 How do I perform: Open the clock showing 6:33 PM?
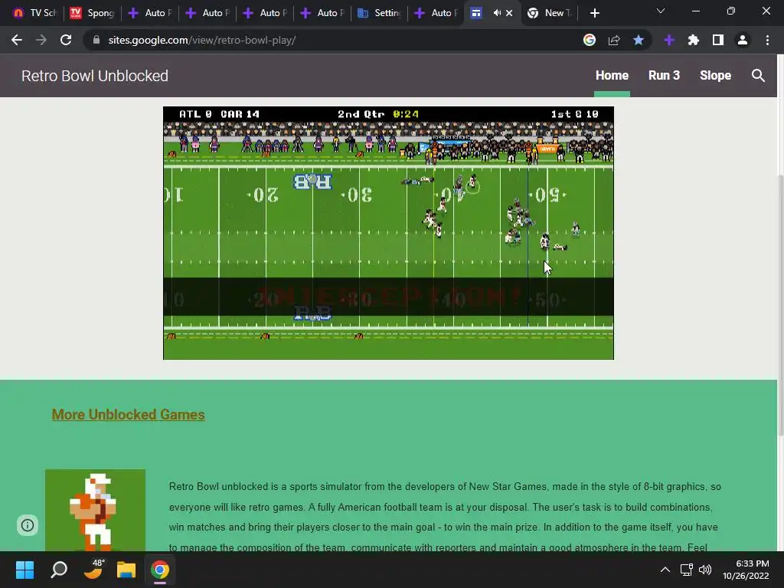[746, 570]
